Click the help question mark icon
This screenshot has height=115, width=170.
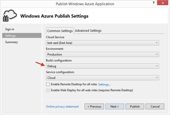pyautogui.click(x=154, y=3)
